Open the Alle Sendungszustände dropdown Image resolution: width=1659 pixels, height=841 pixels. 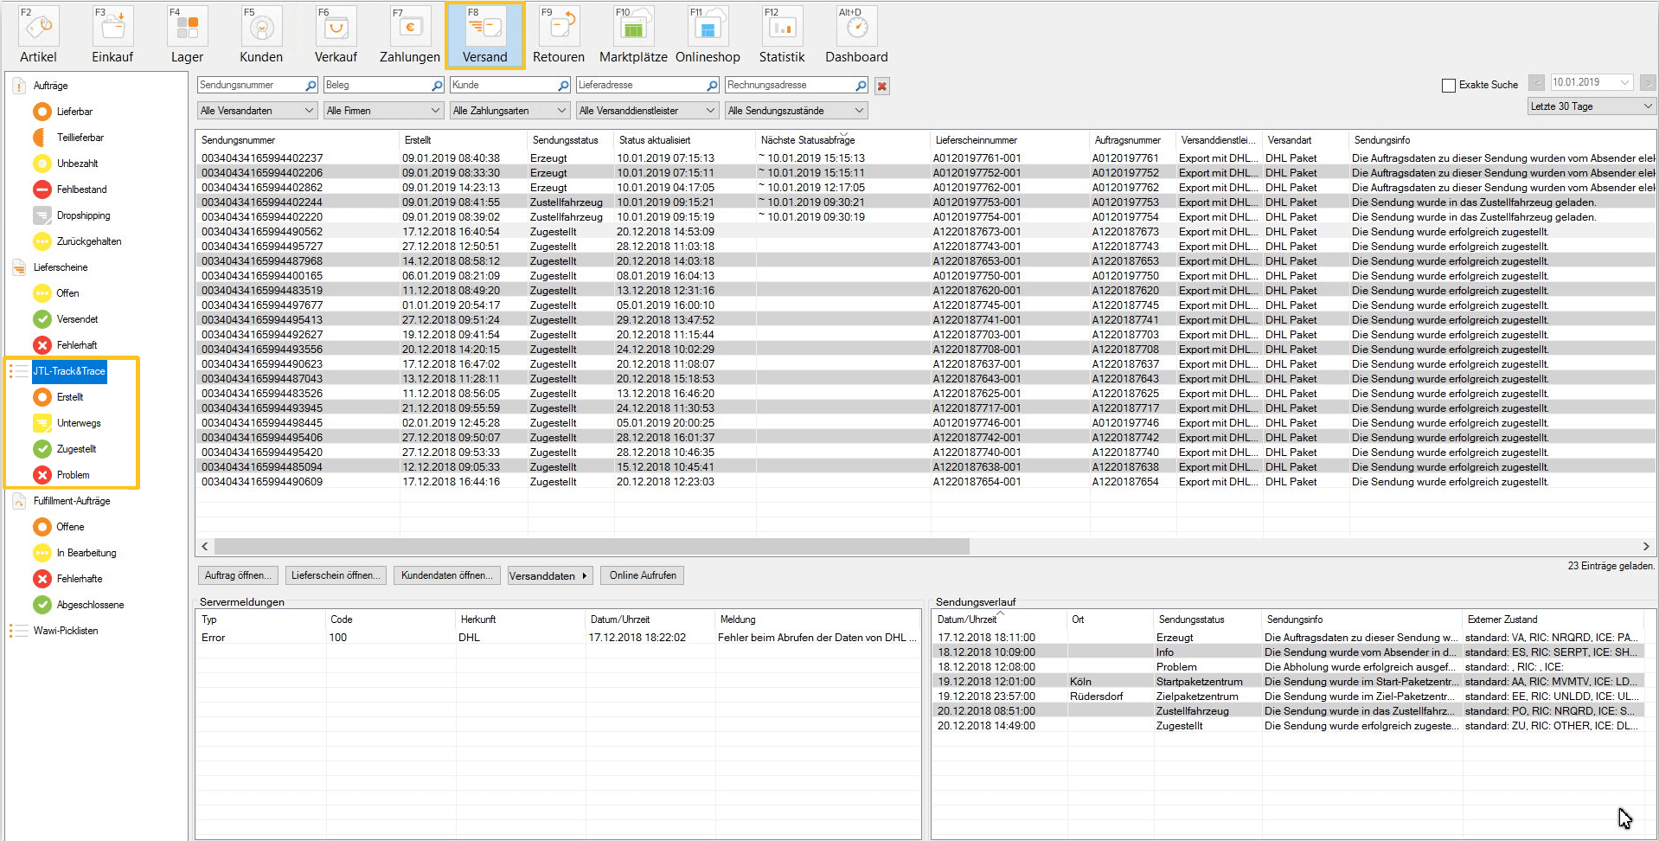[796, 111]
